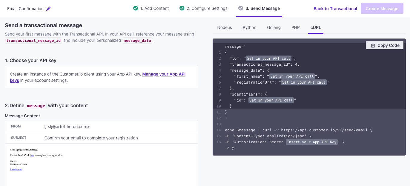The image size is (410, 186).
Task: Select the PHP code tab
Action: (x=295, y=27)
